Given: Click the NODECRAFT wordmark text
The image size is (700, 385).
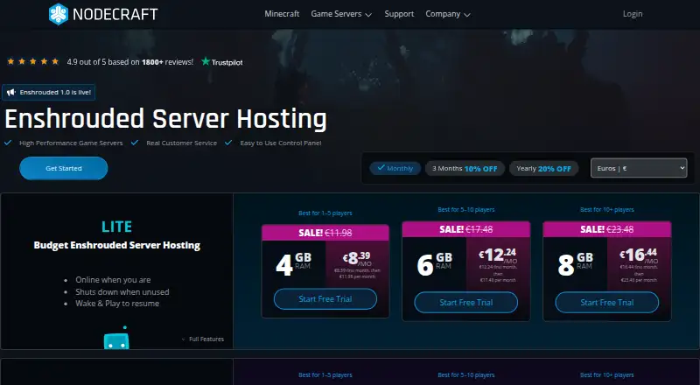Looking at the screenshot, I should 115,14.
